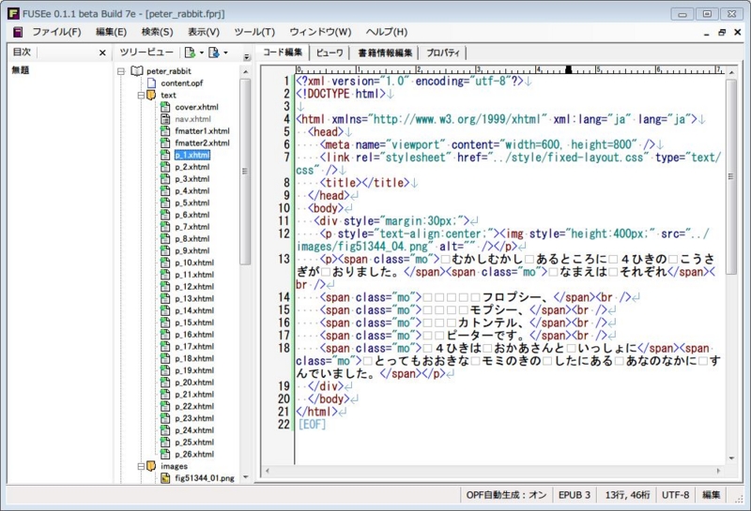The height and width of the screenshot is (511, 751).
Task: Collapse the images folder node
Action: [x=141, y=466]
